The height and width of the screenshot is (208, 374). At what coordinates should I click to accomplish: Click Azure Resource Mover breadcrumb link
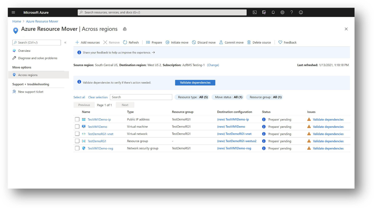(x=42, y=21)
